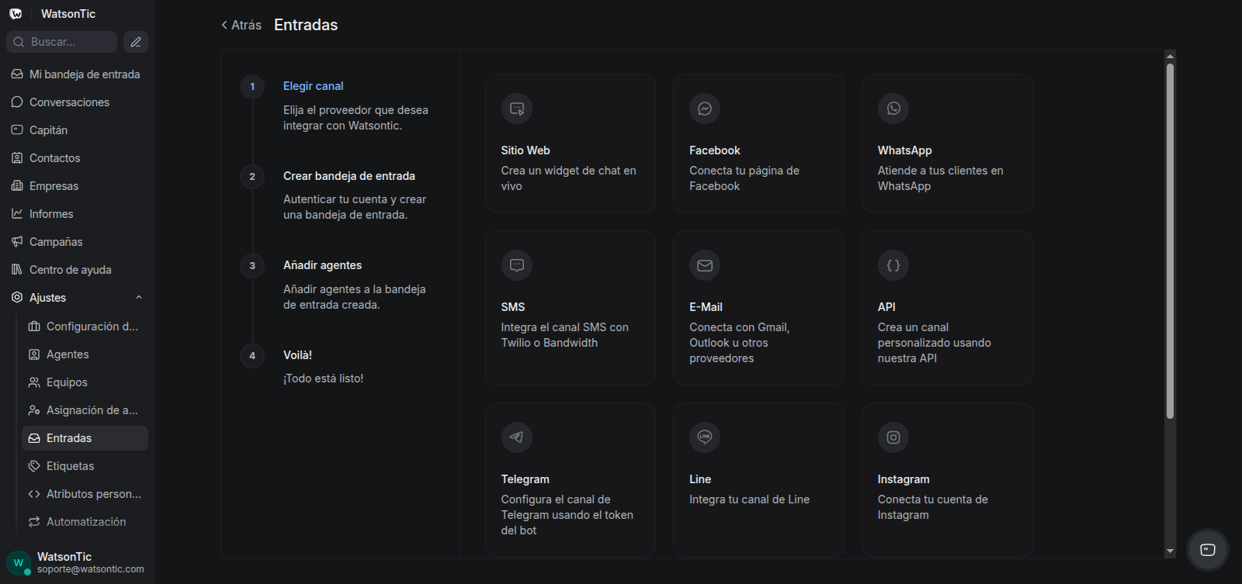Viewport: 1242px width, 584px height.
Task: Choose the Telegram paper plane icon
Action: click(517, 437)
